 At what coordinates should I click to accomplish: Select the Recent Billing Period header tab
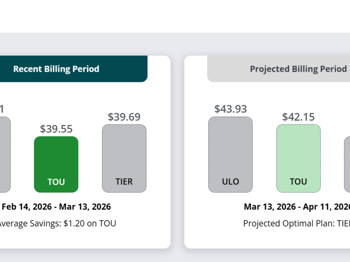(56, 69)
